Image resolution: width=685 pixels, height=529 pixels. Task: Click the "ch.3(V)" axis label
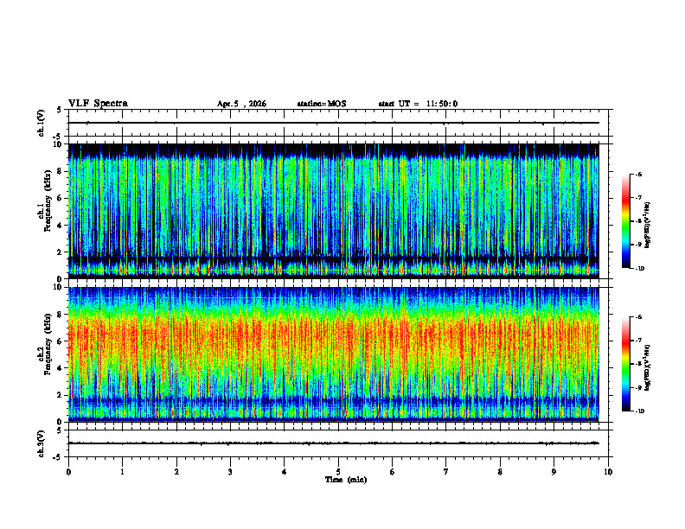[41, 443]
